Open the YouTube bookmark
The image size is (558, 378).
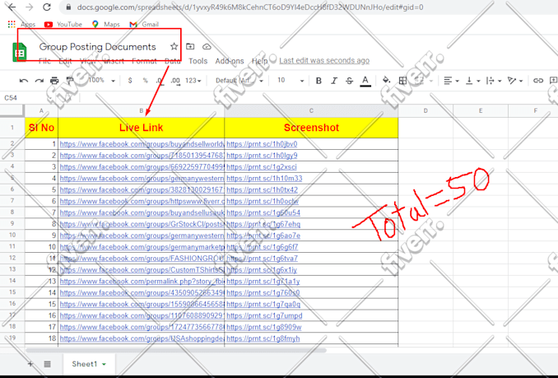click(x=63, y=24)
